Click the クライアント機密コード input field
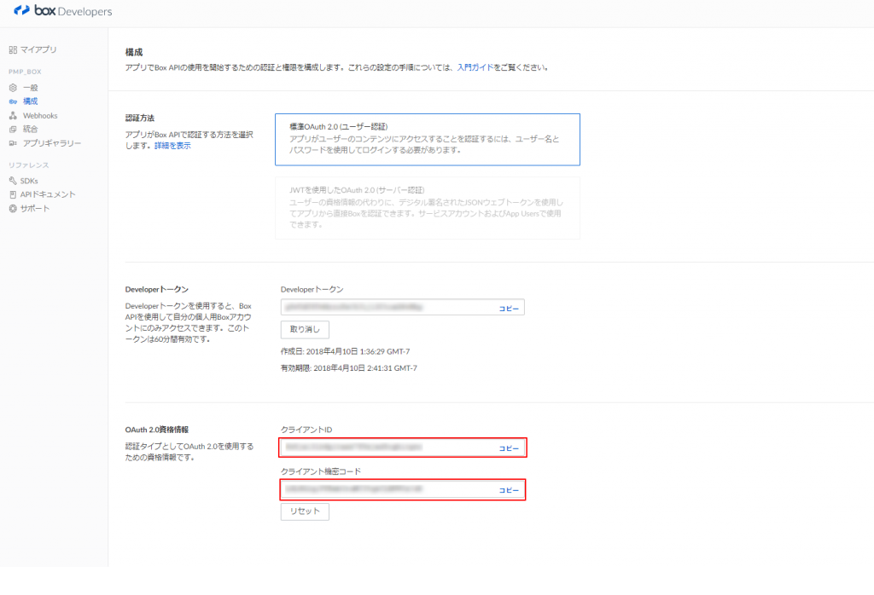This screenshot has height=595, width=874. pos(403,489)
